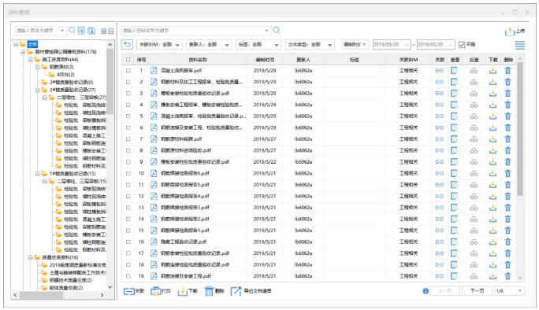Click the view icon in row 19
Image resolution: width=539 pixels, height=310 pixels.
[455, 276]
